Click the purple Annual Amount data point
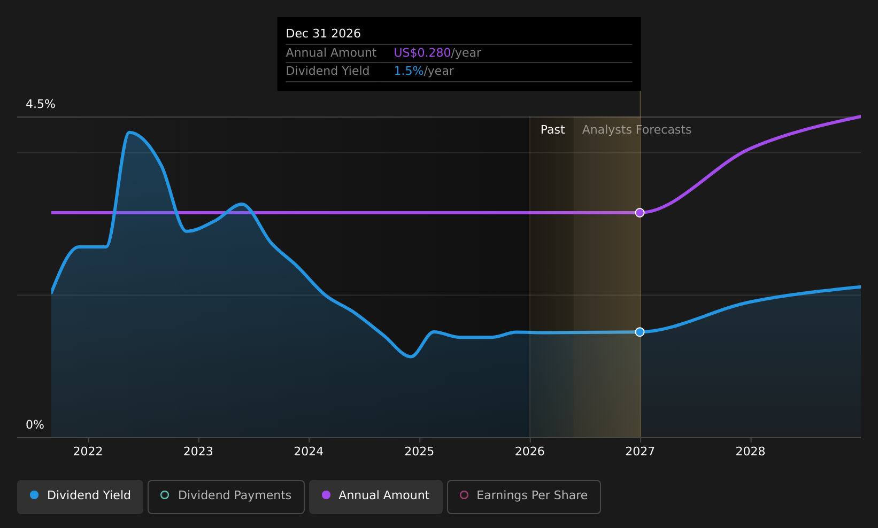 640,213
